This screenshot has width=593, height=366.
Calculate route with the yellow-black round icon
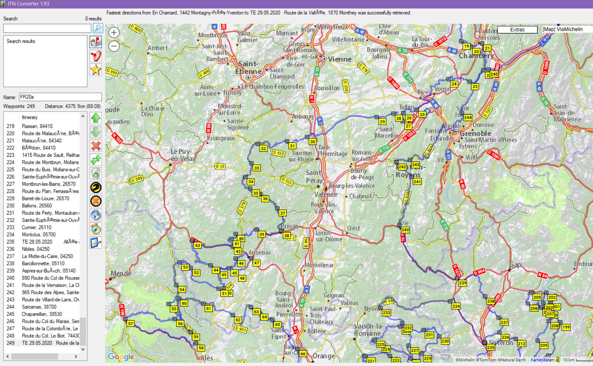(x=96, y=187)
